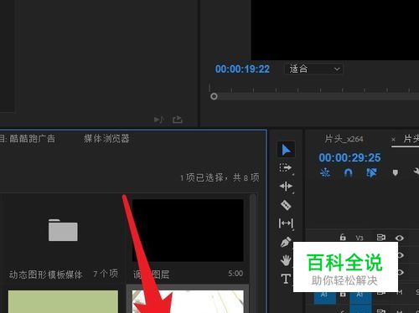Mute audio track A1 with M
The height and width of the screenshot is (313, 419).
(x=400, y=293)
